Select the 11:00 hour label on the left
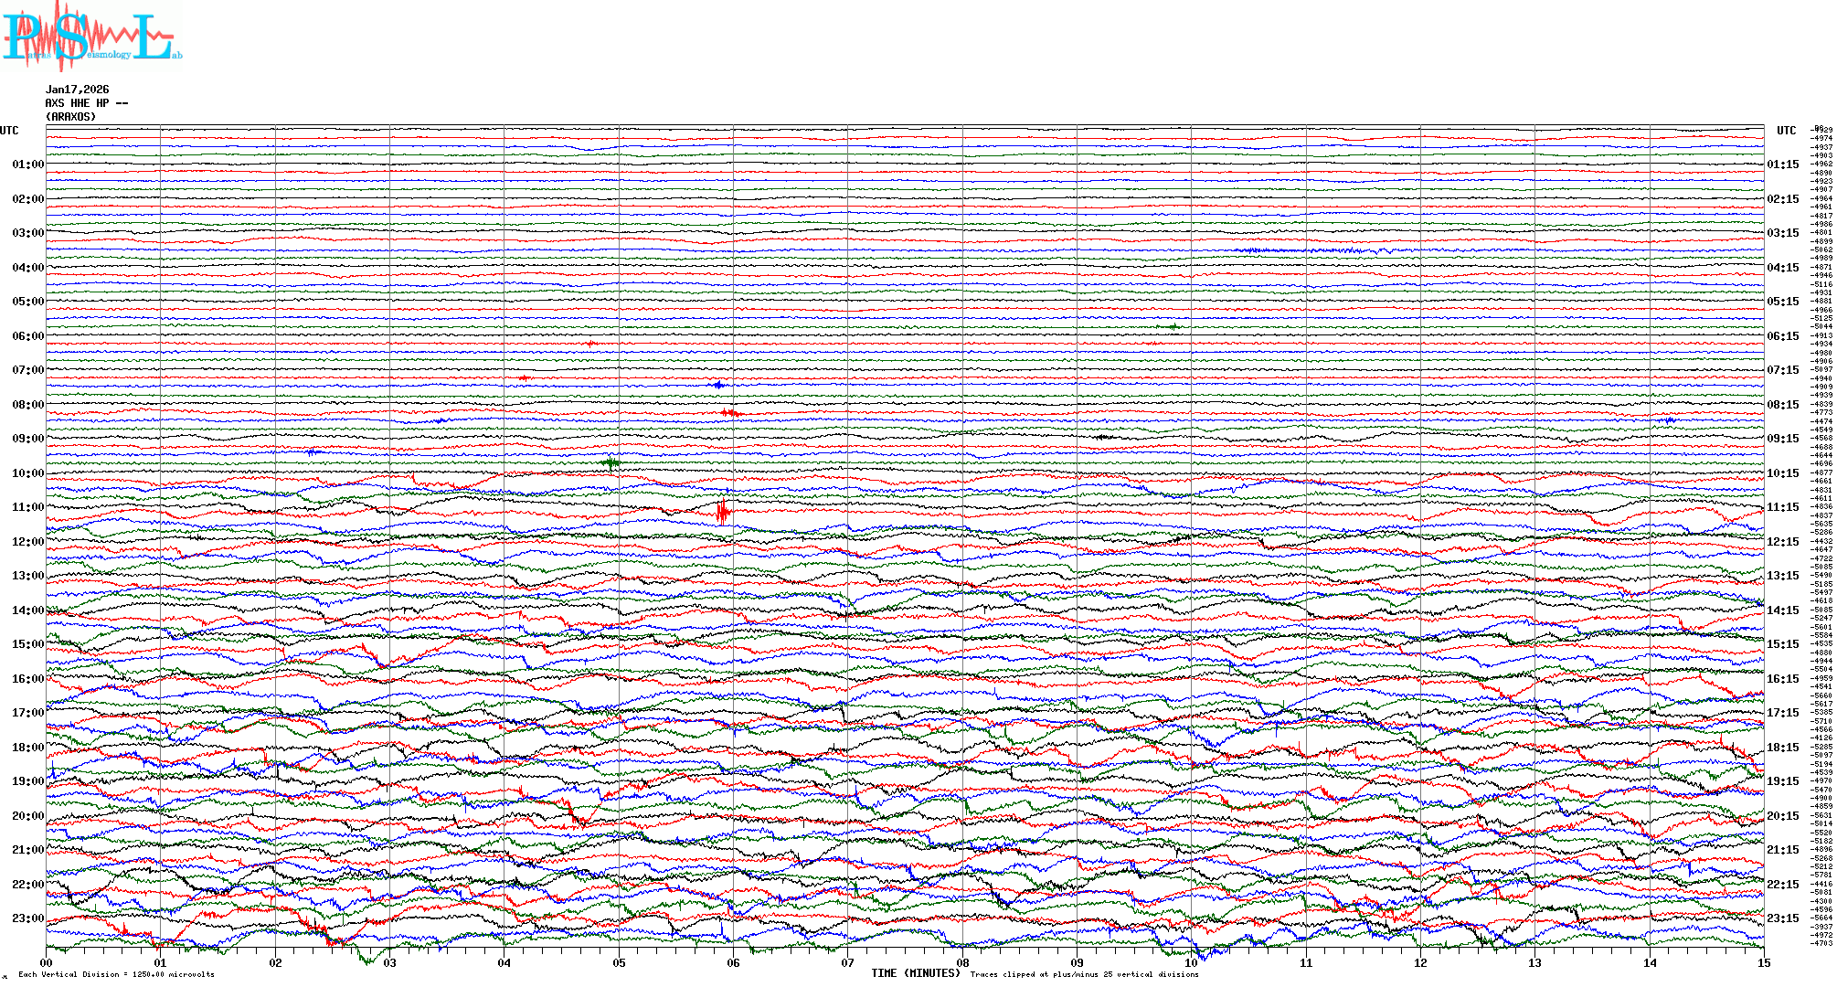1837x987 pixels. 27,507
